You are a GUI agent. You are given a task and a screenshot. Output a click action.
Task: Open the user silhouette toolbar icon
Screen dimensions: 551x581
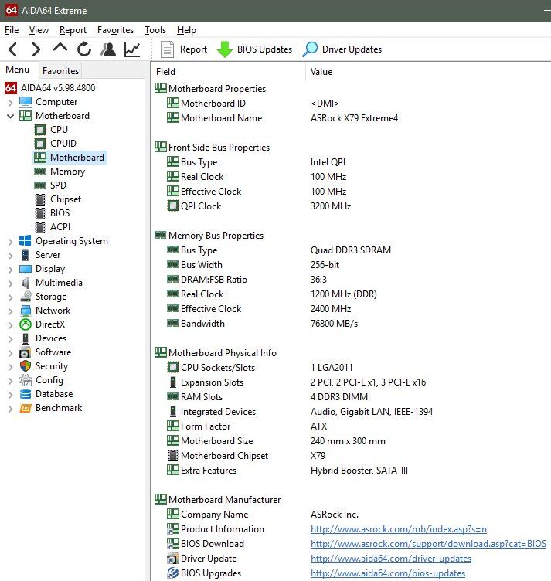108,49
